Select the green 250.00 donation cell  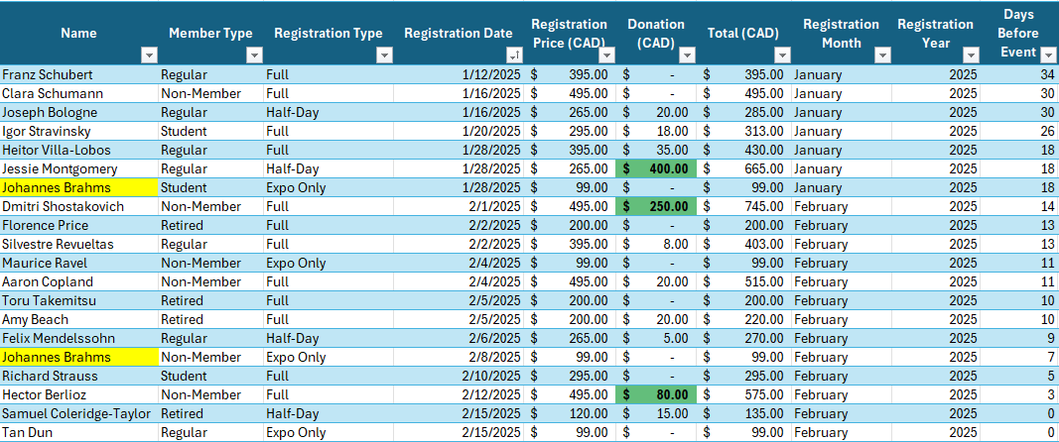656,206
